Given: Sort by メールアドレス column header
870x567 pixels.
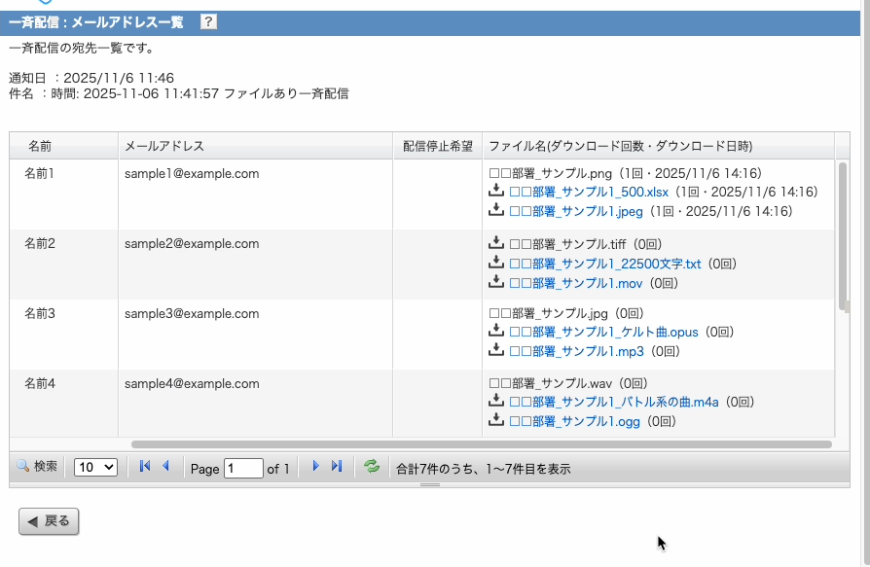Looking at the screenshot, I should 164,146.
